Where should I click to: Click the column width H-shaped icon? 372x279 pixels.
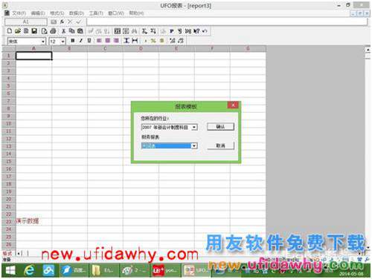[135, 41]
